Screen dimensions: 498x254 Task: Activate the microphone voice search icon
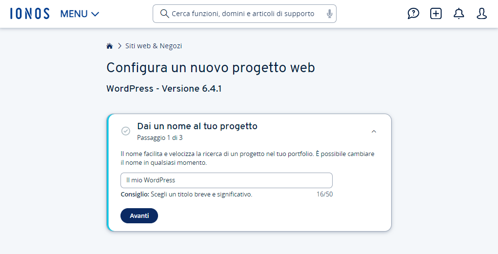pyautogui.click(x=329, y=14)
